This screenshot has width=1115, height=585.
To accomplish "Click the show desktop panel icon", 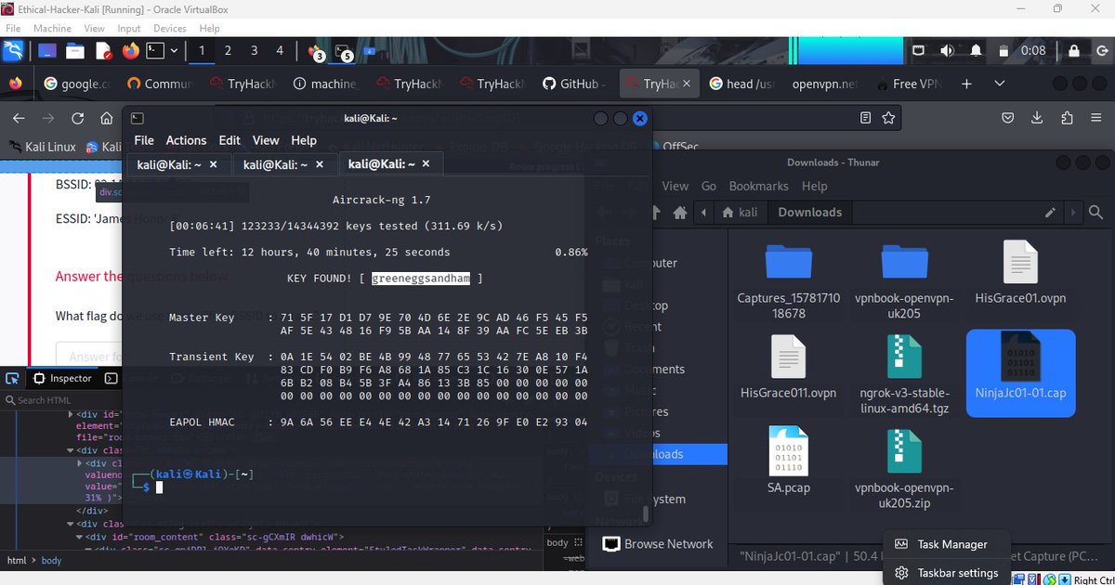I will pyautogui.click(x=46, y=50).
